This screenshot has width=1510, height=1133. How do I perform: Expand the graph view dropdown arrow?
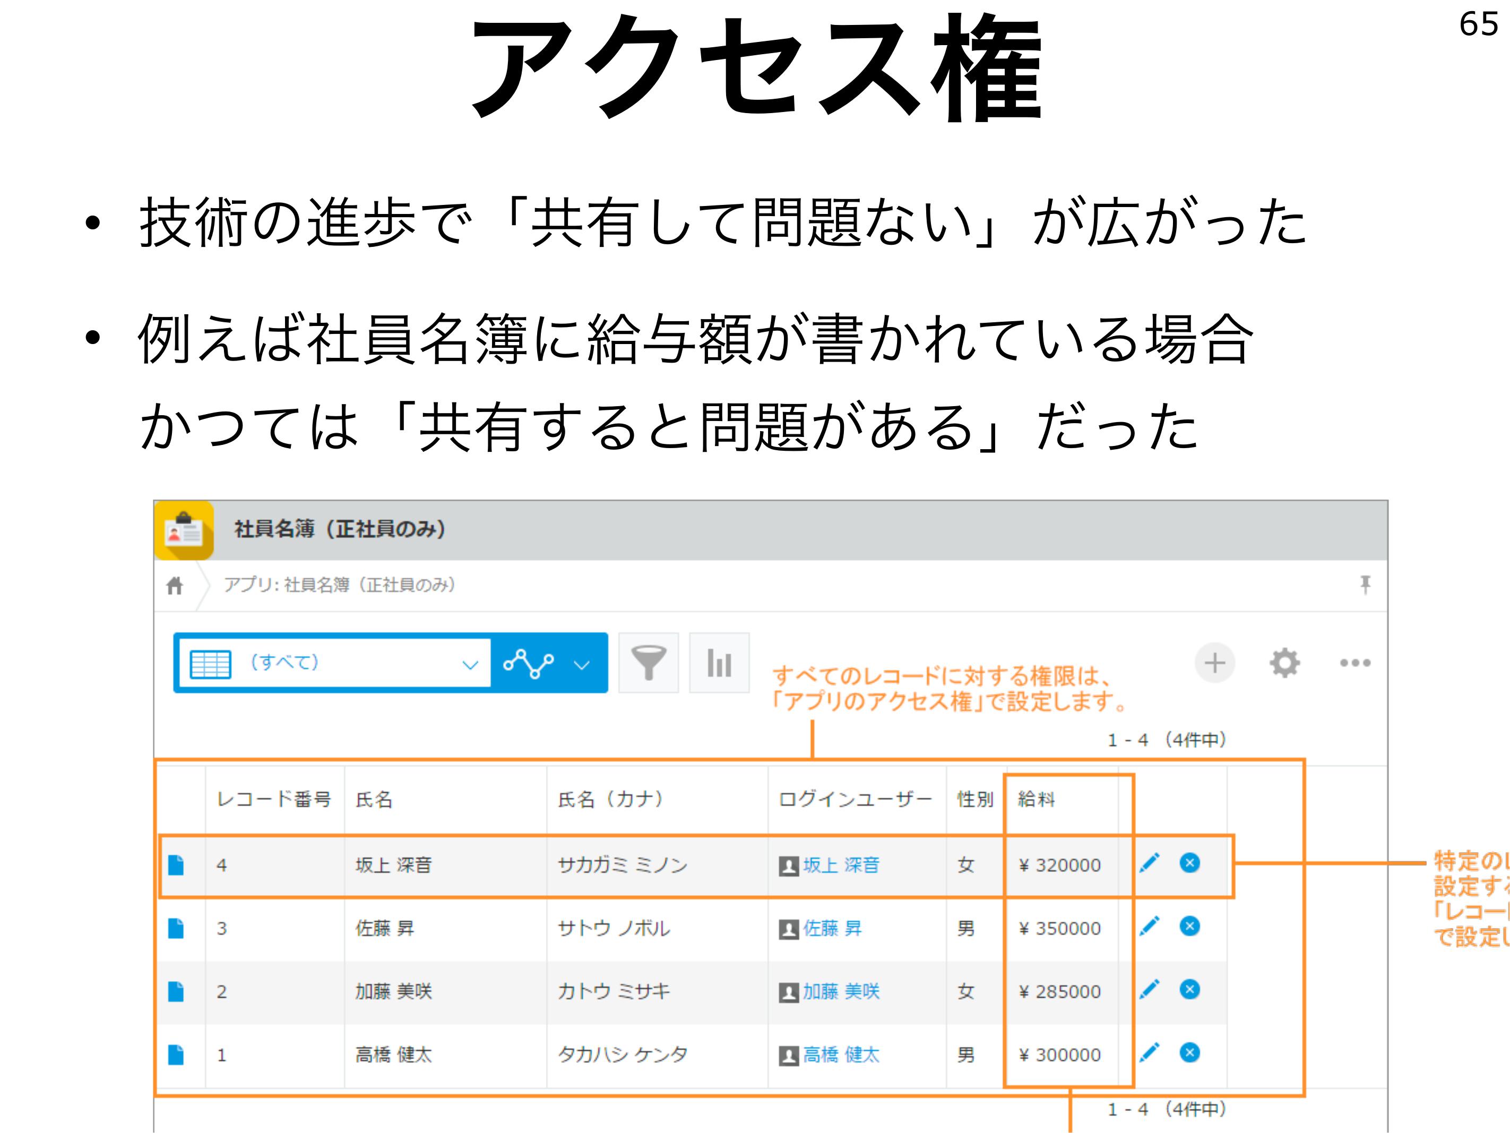click(582, 665)
